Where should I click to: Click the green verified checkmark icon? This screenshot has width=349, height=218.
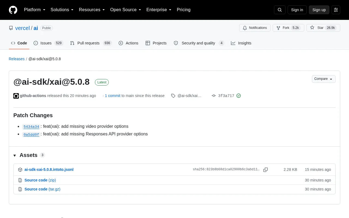(x=239, y=96)
